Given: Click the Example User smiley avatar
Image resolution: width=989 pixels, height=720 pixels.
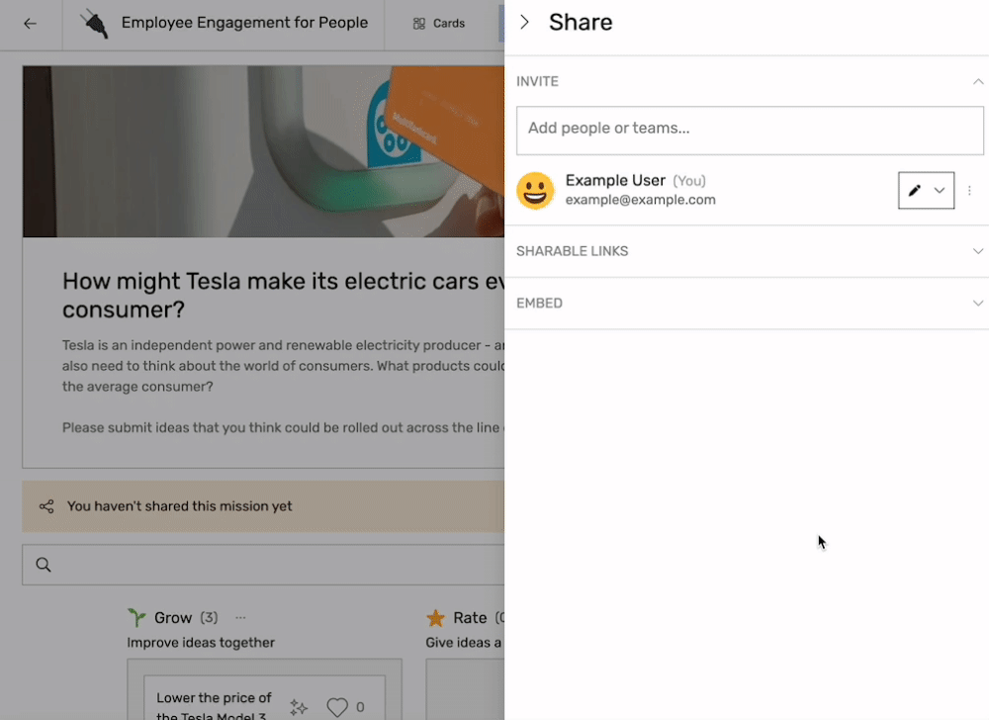Looking at the screenshot, I should tap(535, 191).
